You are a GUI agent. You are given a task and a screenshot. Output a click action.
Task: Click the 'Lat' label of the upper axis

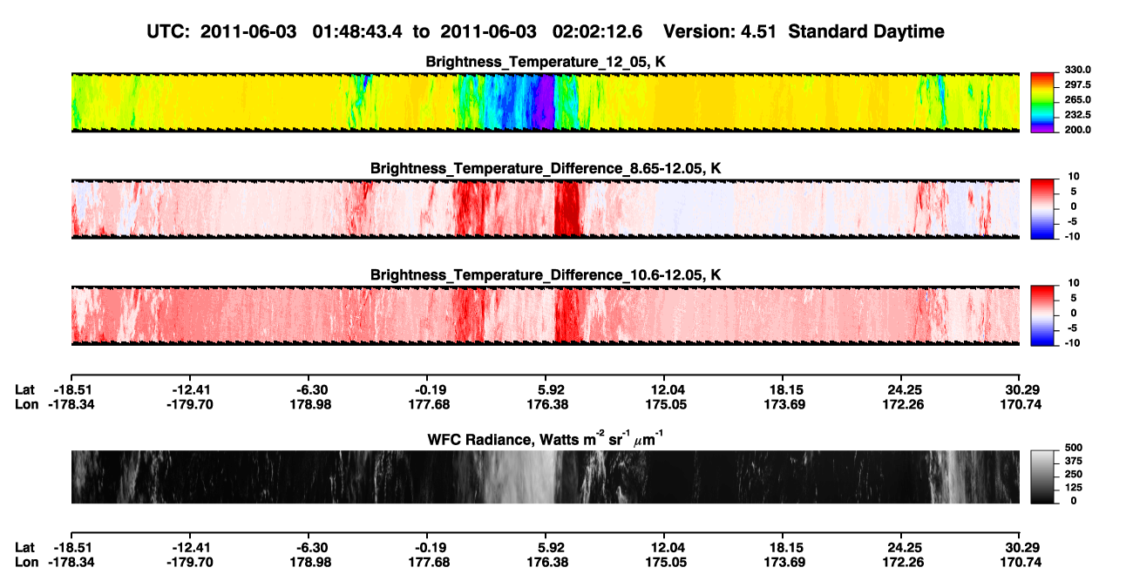(x=25, y=389)
